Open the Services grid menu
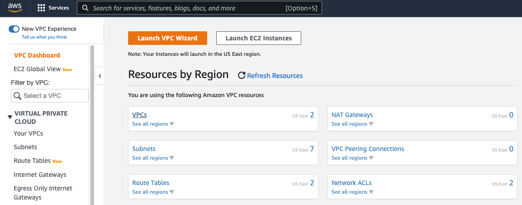Viewport: 522px width, 205px height. pyautogui.click(x=53, y=8)
